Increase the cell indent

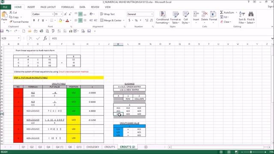[x=95, y=21]
